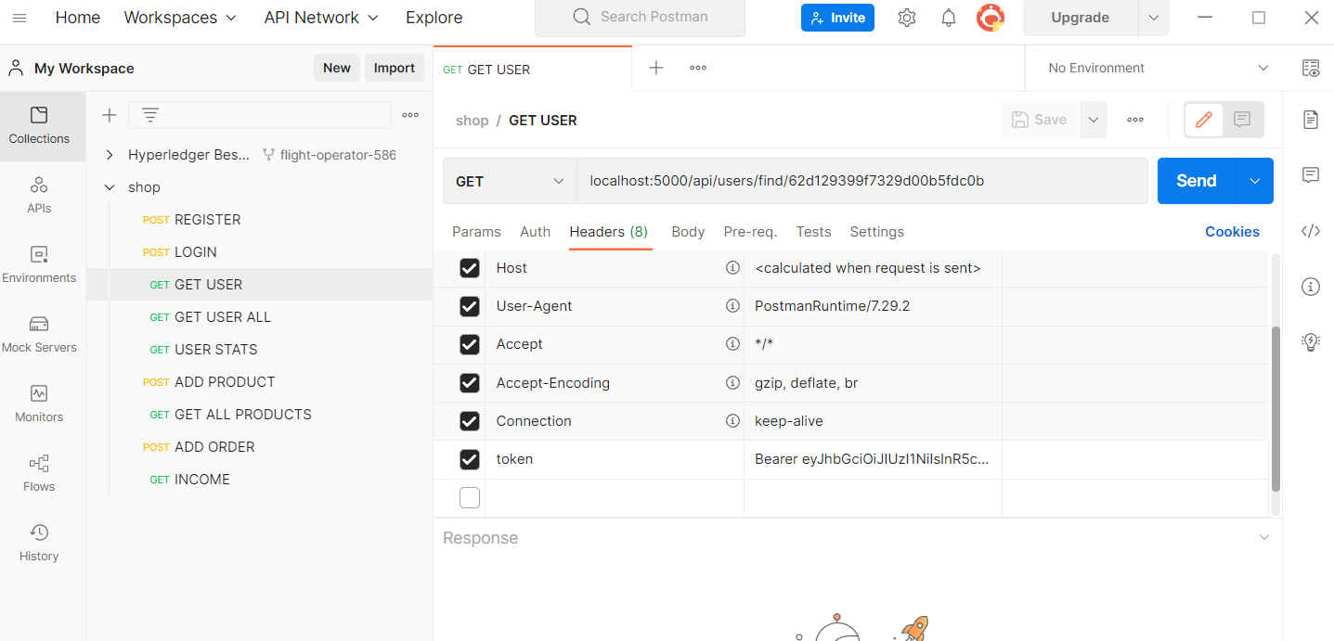1334x641 pixels.
Task: Open collection sidebar more options
Action: pyautogui.click(x=410, y=115)
